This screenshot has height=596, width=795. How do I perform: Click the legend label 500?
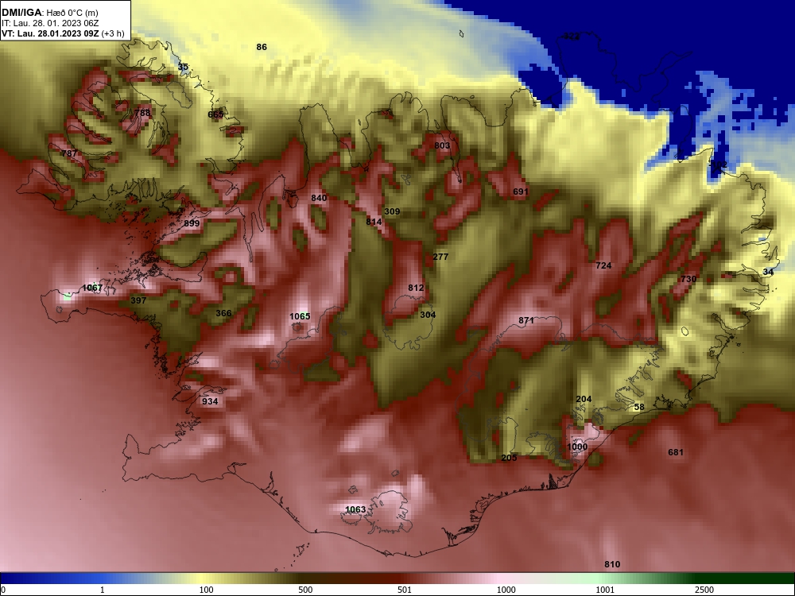pos(306,590)
